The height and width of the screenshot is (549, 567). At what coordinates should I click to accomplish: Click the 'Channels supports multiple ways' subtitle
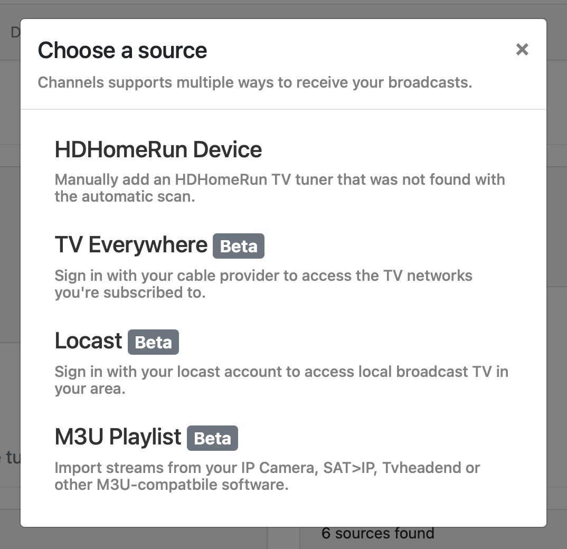(254, 82)
